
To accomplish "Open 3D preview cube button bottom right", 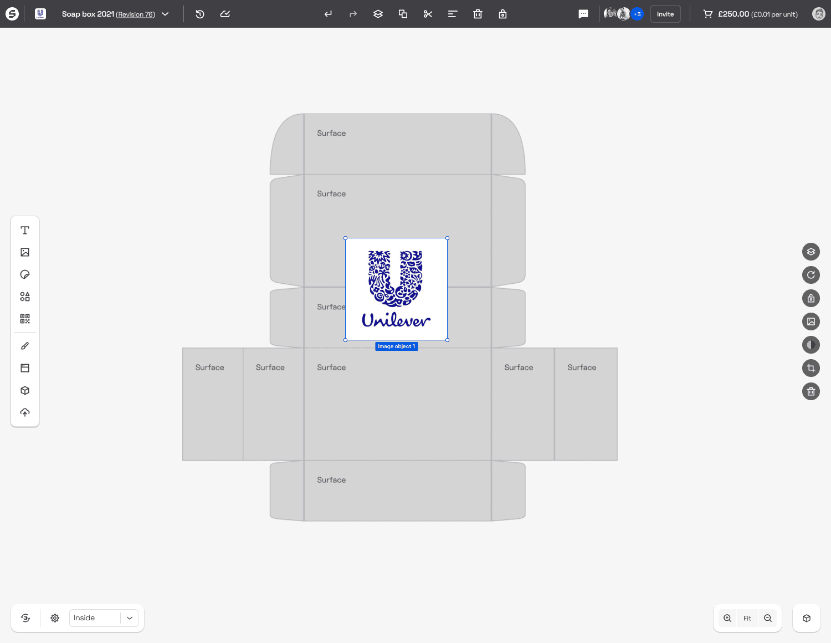I will point(807,618).
